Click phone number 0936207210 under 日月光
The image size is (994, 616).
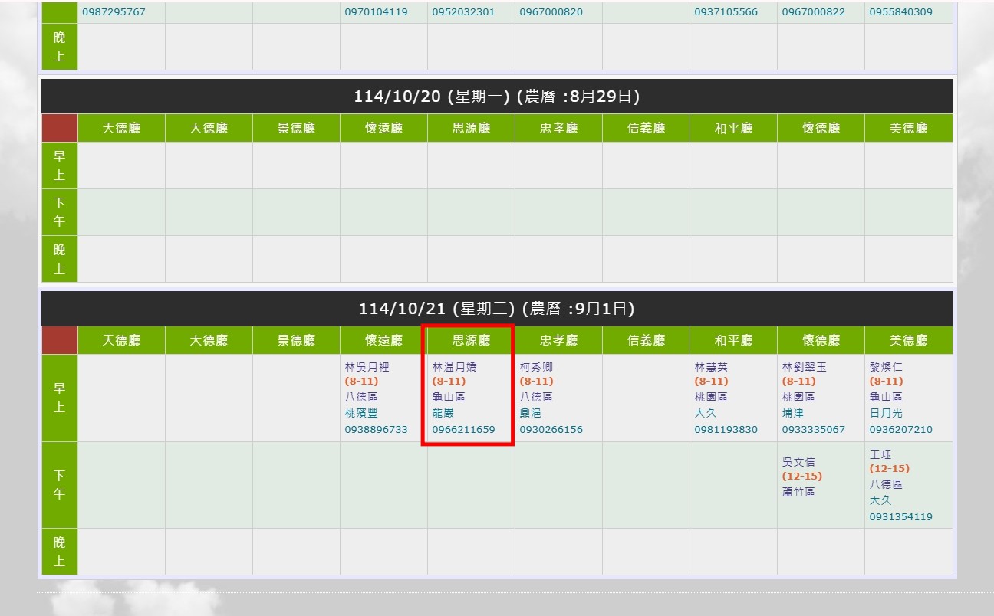(900, 429)
